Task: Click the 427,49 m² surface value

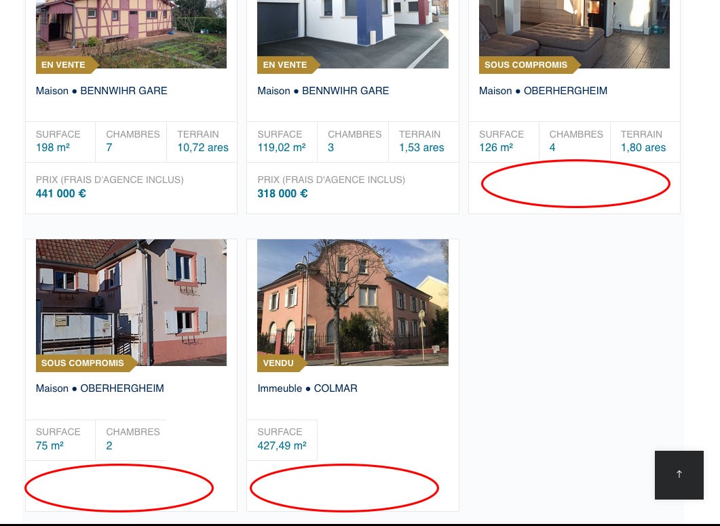Action: tap(282, 446)
